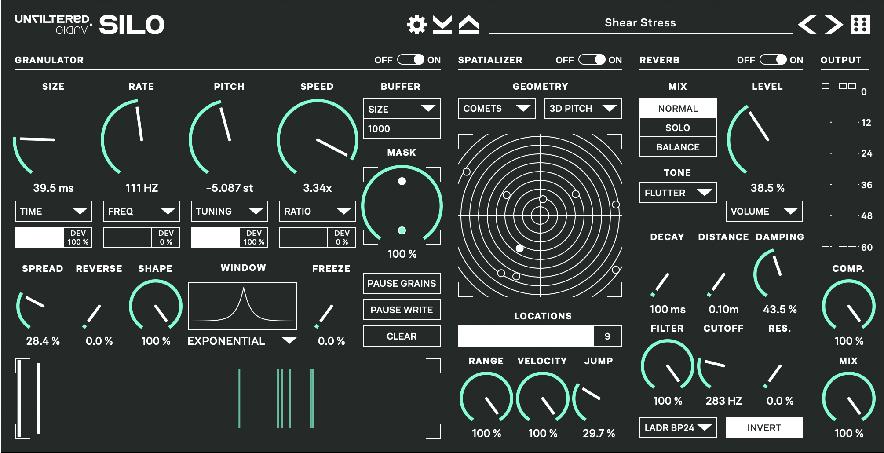Open the 3D Pitch dropdown
Screen dimensions: 884x453
tap(583, 108)
